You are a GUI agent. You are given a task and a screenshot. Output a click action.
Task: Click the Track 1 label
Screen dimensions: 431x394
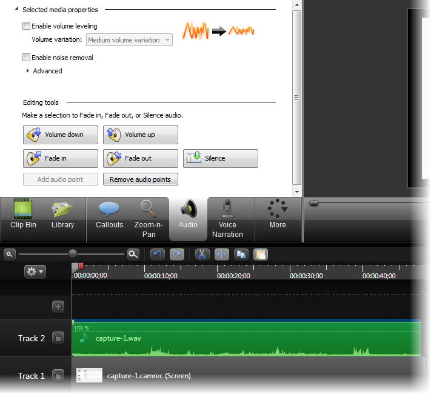click(32, 376)
